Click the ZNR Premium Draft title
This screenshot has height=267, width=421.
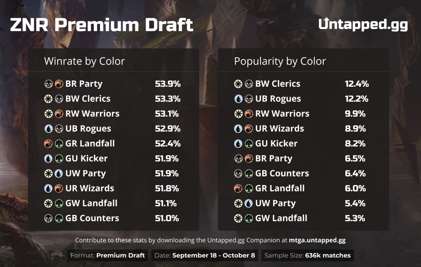pos(102,25)
